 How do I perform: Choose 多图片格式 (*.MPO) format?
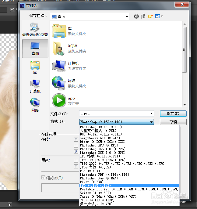pos(129,204)
